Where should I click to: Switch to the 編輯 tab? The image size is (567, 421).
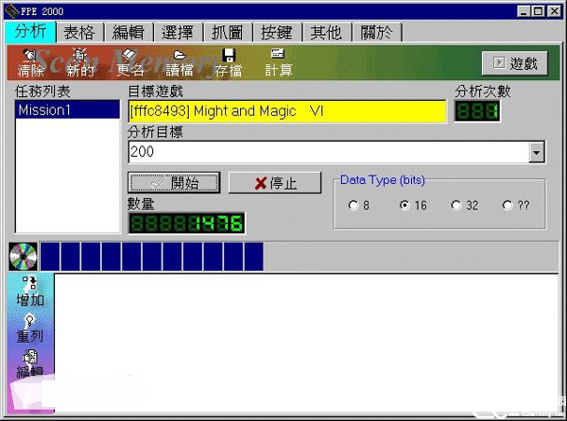coord(129,32)
